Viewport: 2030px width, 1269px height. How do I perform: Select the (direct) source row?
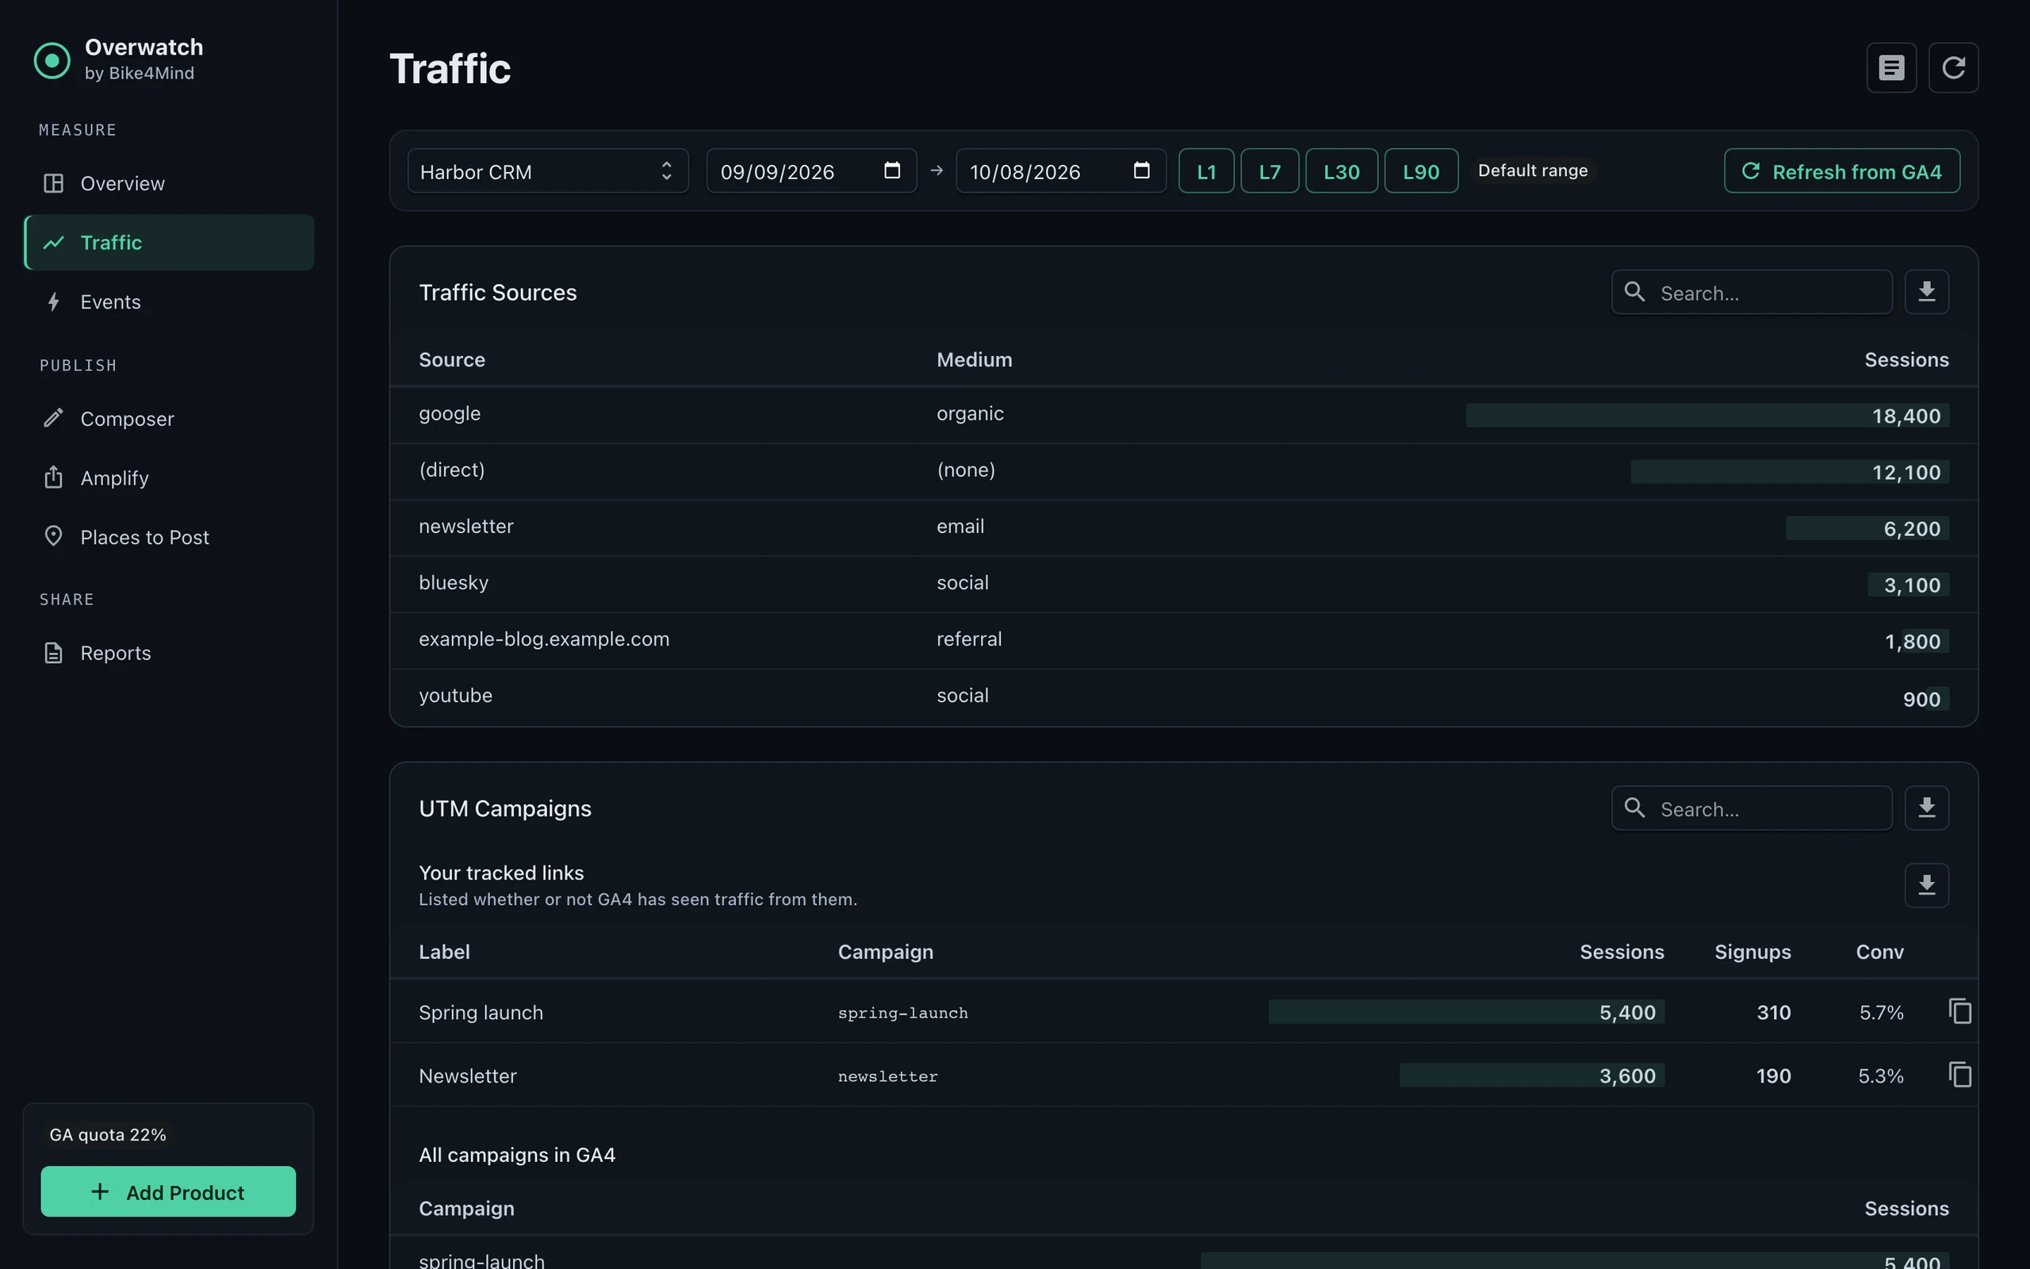pos(1183,471)
